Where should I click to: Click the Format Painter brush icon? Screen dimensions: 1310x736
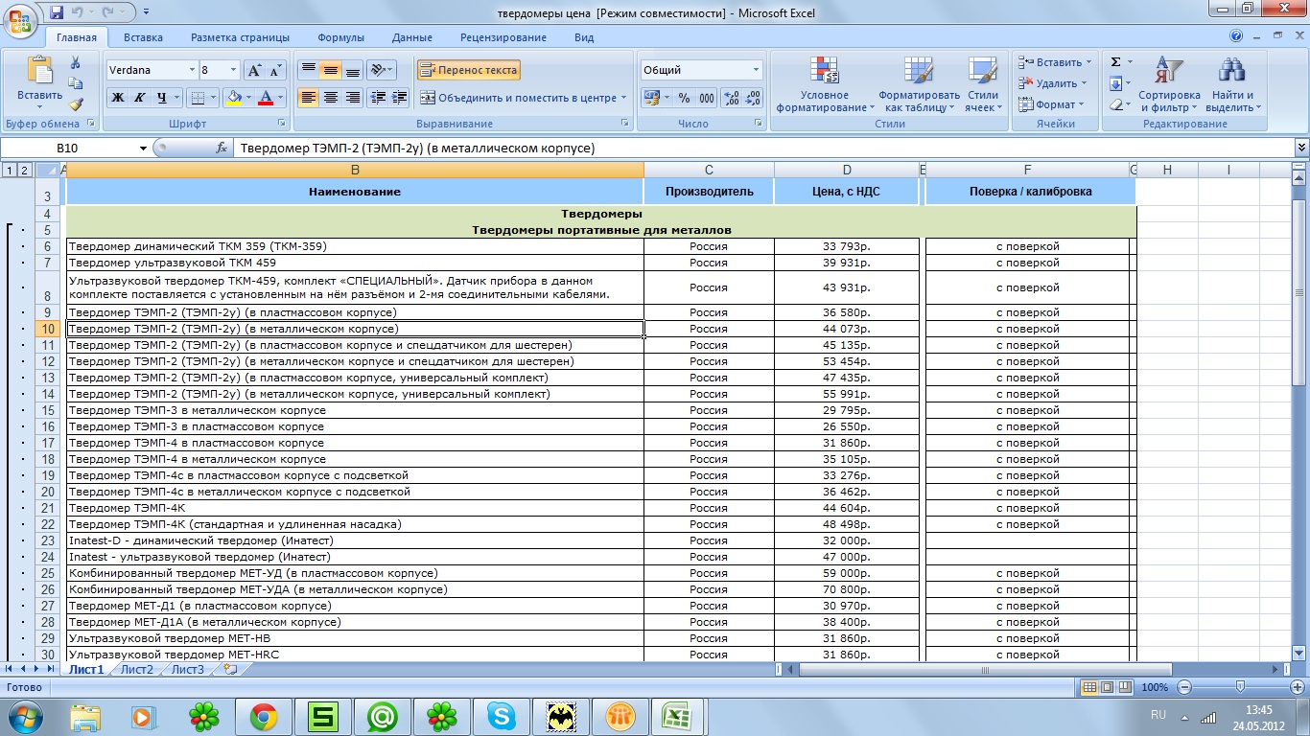pyautogui.click(x=76, y=104)
